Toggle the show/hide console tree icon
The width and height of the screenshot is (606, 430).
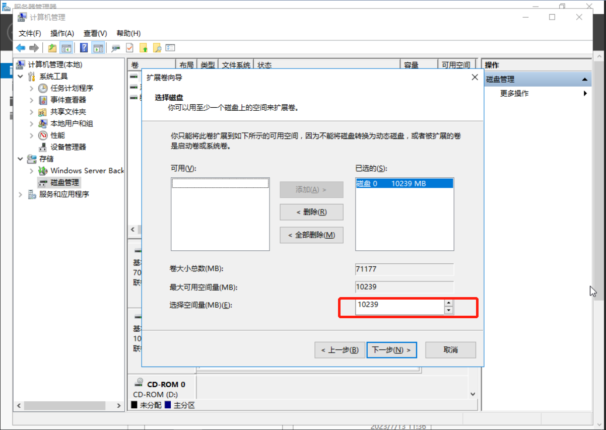coord(66,48)
